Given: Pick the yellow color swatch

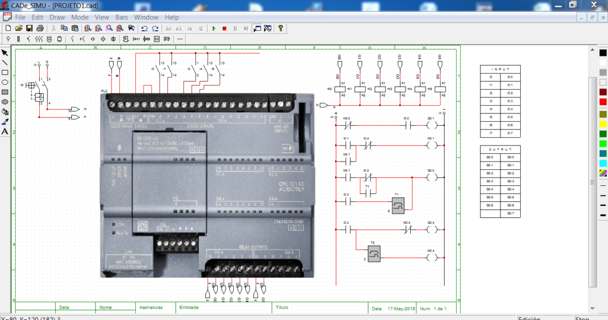Looking at the screenshot, I should pyautogui.click(x=603, y=124).
